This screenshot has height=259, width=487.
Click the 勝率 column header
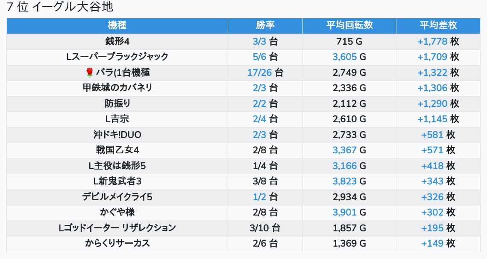(265, 26)
